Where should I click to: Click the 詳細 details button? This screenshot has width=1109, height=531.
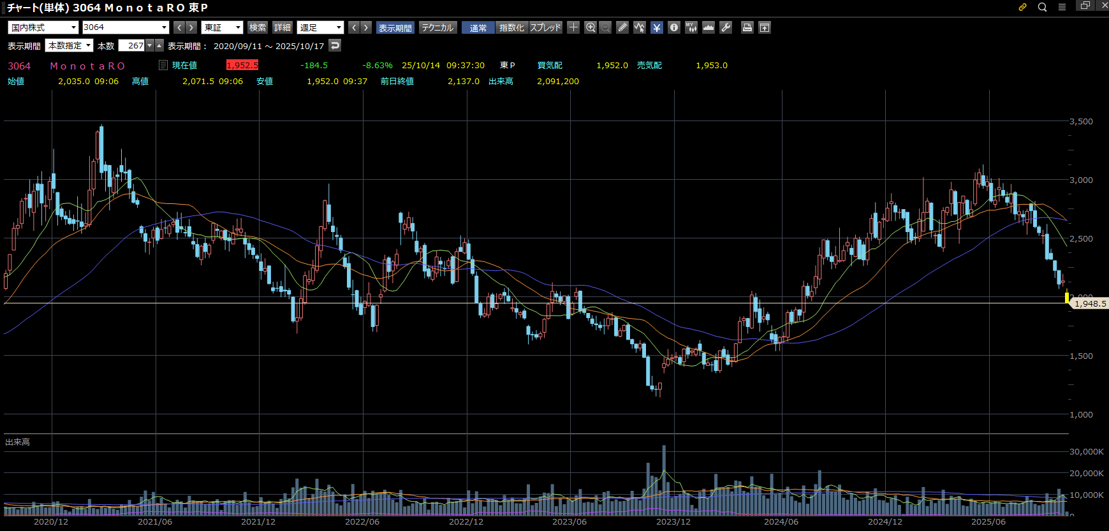[x=283, y=27]
